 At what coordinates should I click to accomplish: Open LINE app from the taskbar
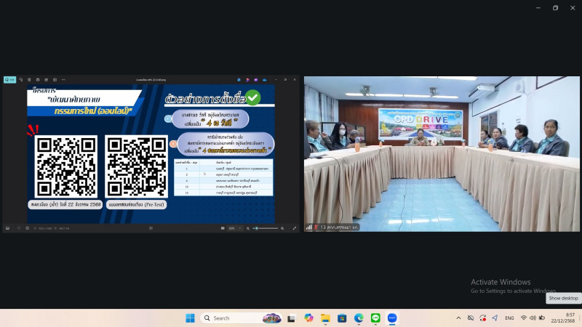[x=375, y=318]
